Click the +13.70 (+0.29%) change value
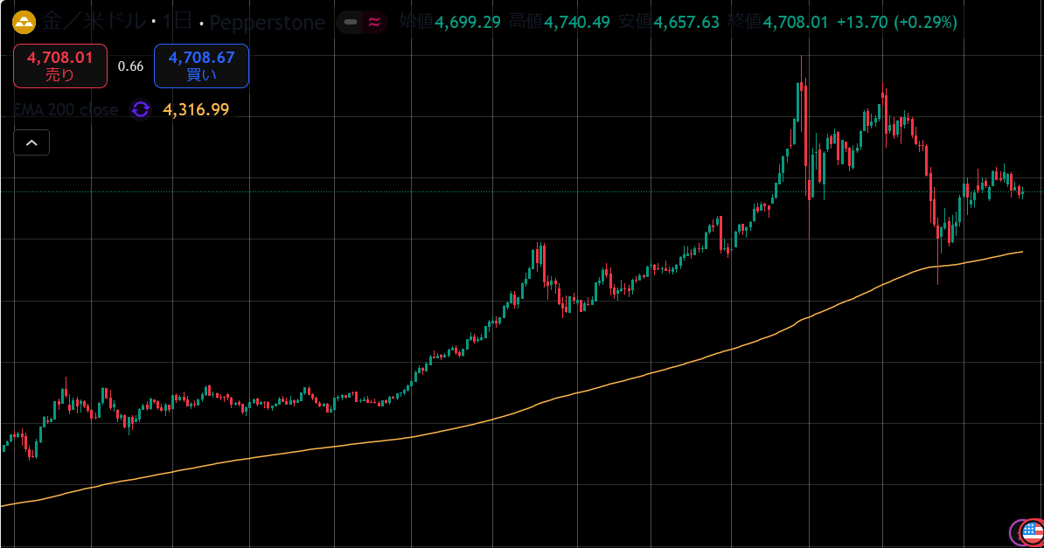 [x=896, y=22]
